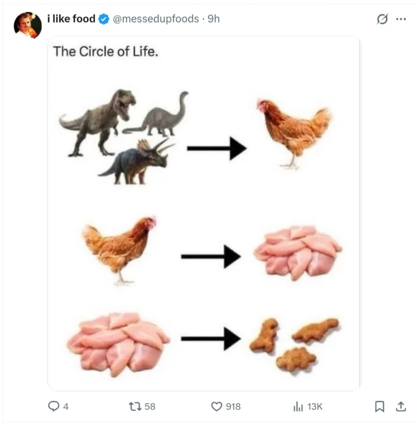
Task: Click the reply count number 4
Action: [66, 406]
